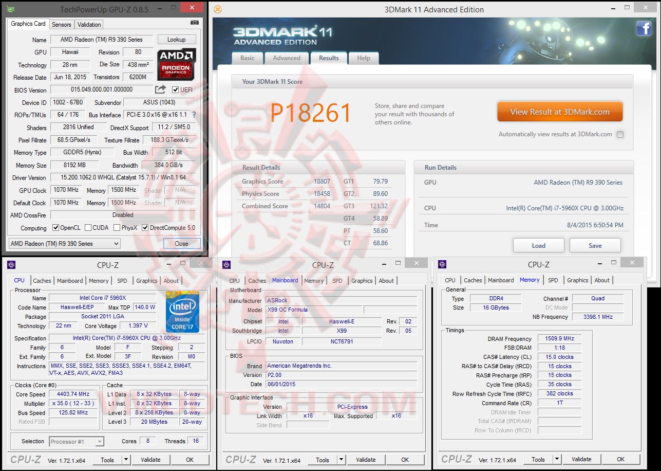Enable automatically view results at 3DMark.com
Viewport: 661px width, 471px height.
620,135
